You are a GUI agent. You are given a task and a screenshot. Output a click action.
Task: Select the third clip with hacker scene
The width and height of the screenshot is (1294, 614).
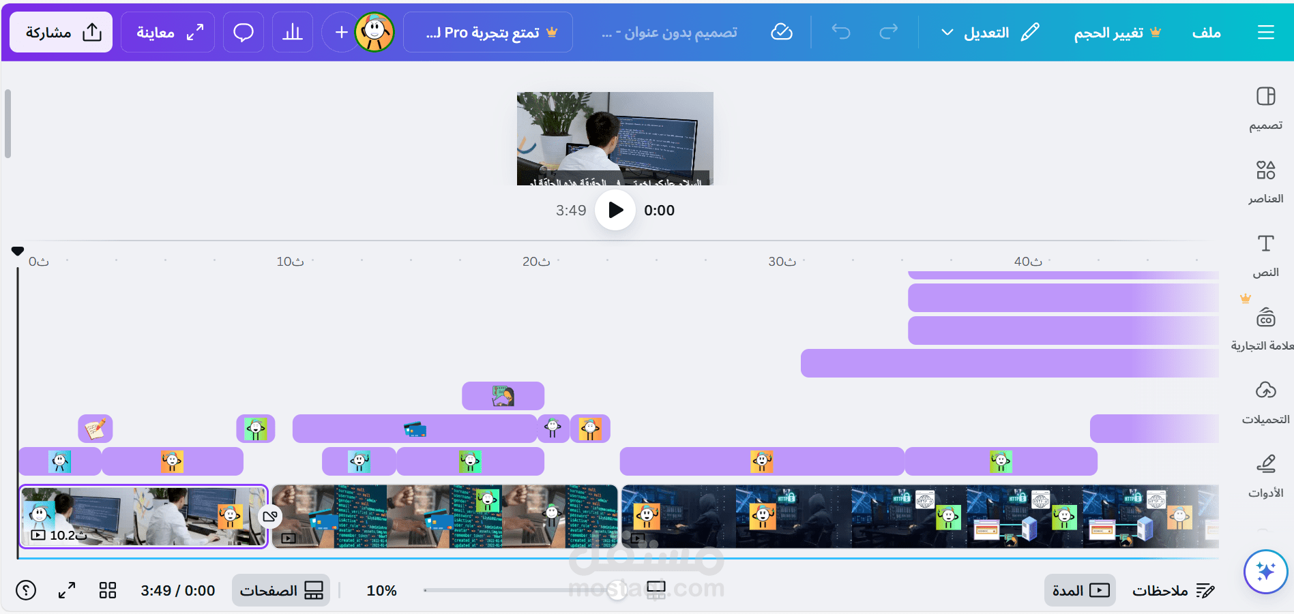click(x=920, y=516)
